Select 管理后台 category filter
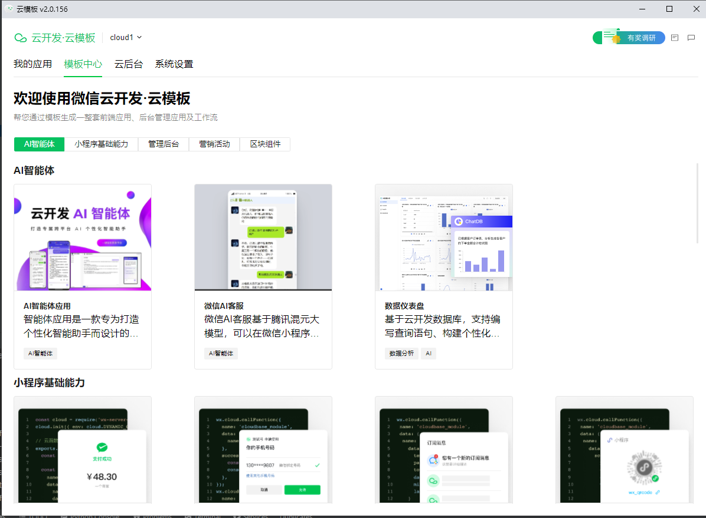The image size is (706, 518). pos(164,144)
